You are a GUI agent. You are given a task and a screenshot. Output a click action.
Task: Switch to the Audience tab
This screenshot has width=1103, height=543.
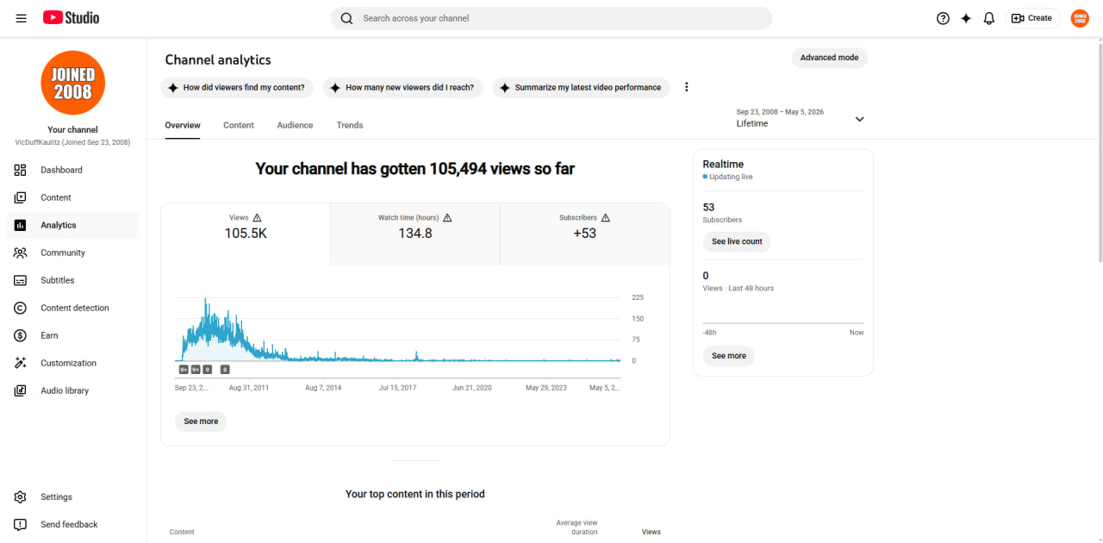click(x=295, y=125)
